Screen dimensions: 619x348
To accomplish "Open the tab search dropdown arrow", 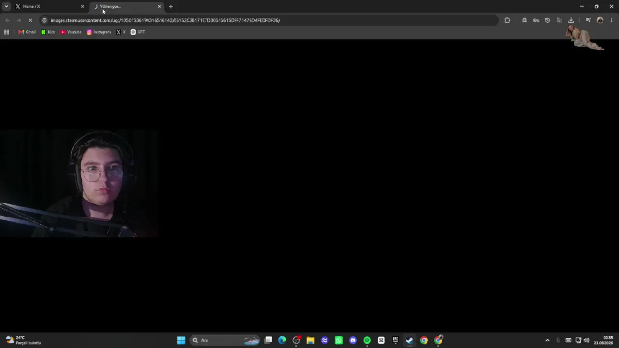I will 6,6.
